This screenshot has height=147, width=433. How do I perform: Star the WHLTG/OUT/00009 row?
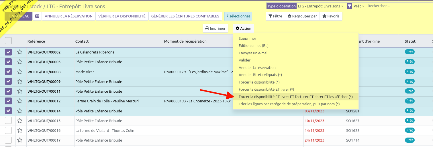tap(20, 82)
